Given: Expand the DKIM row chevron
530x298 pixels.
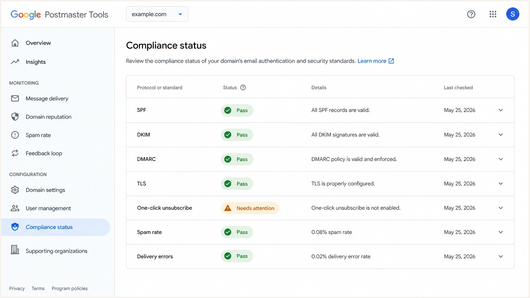Looking at the screenshot, I should 501,135.
